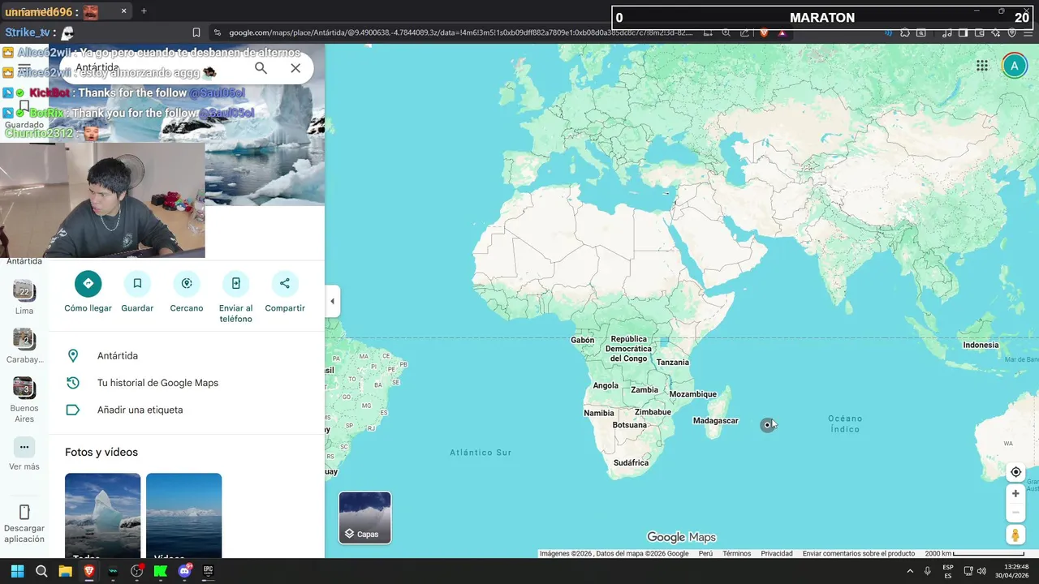Click the Zimbabue label on the map
This screenshot has height=584, width=1039.
(653, 412)
